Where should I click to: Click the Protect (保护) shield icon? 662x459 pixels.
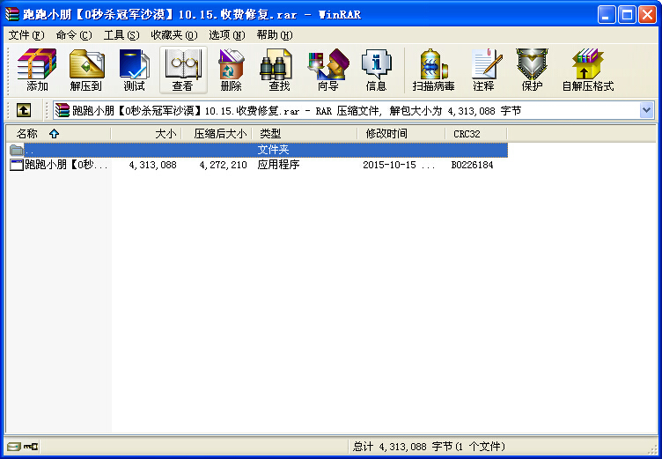pyautogui.click(x=532, y=70)
